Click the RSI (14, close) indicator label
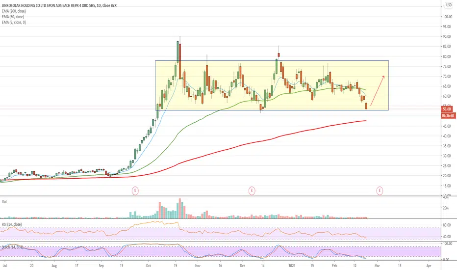Viewport: 457px width, 270px height. [x=12, y=224]
